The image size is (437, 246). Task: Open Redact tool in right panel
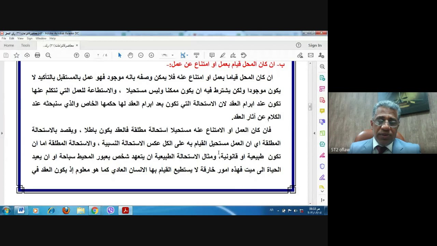click(322, 155)
